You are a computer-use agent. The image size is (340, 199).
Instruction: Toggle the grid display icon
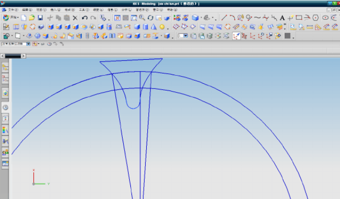287,35
